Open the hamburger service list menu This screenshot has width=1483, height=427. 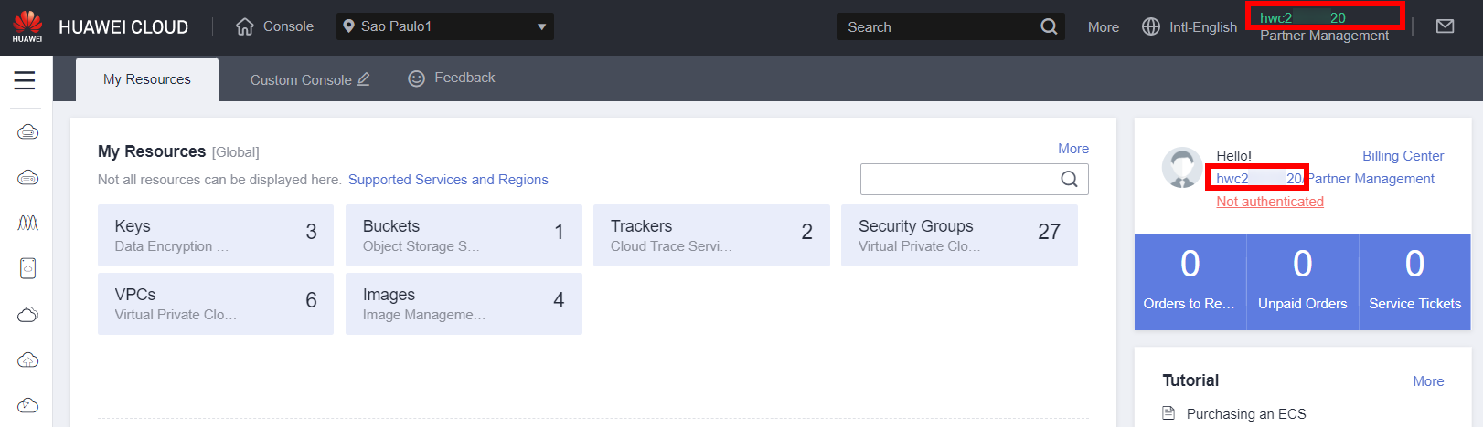(25, 80)
